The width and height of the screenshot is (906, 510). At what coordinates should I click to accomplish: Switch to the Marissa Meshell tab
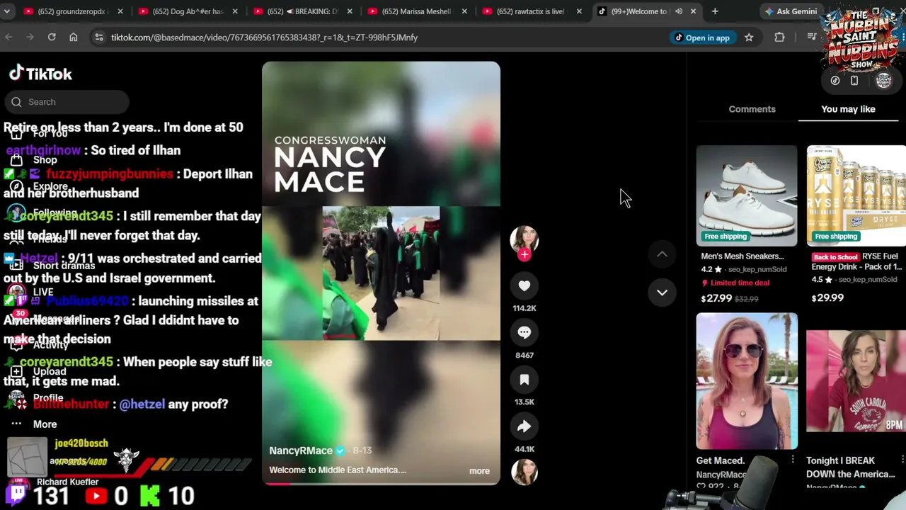coord(418,11)
